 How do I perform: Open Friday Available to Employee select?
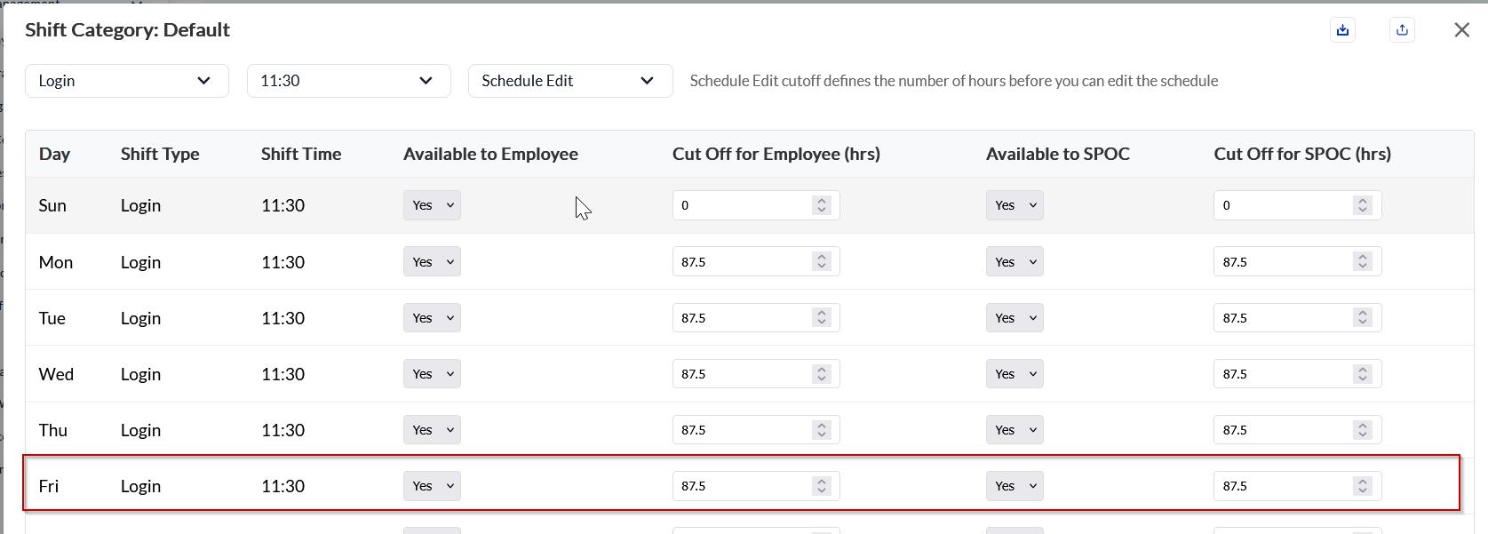click(x=432, y=486)
